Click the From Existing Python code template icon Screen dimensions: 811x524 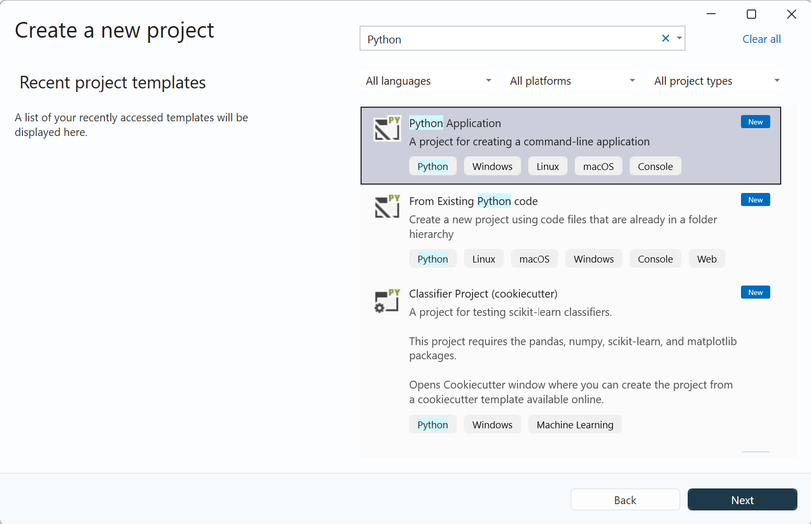[387, 207]
